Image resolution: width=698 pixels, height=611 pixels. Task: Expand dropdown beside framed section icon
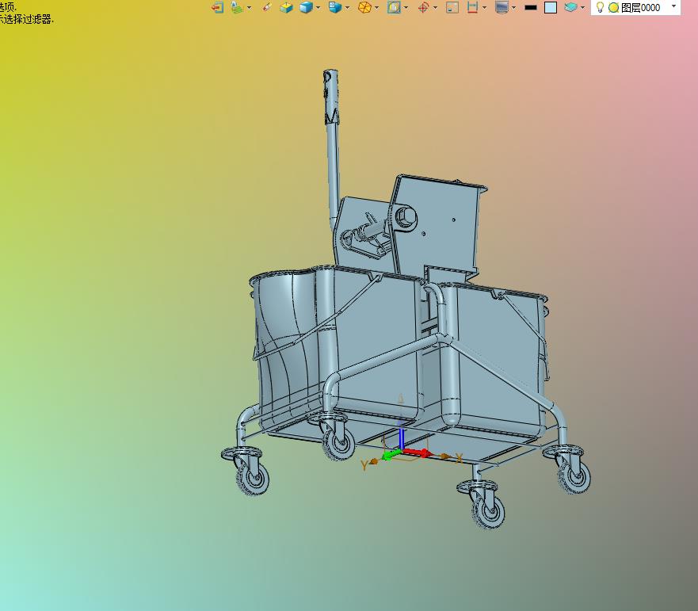tap(406, 8)
